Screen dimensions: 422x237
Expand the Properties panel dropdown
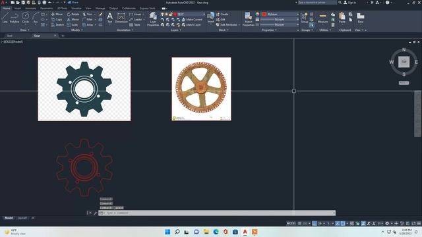coord(270,30)
